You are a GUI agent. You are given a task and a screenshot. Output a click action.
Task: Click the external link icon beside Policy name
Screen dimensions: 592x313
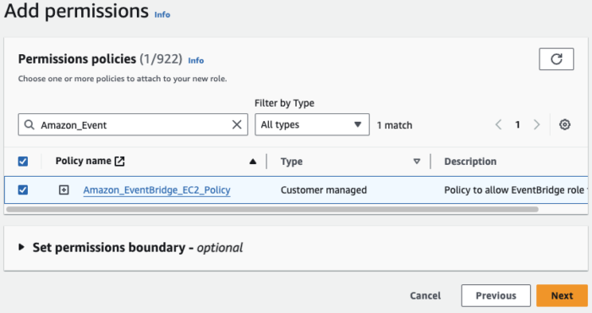coord(120,162)
